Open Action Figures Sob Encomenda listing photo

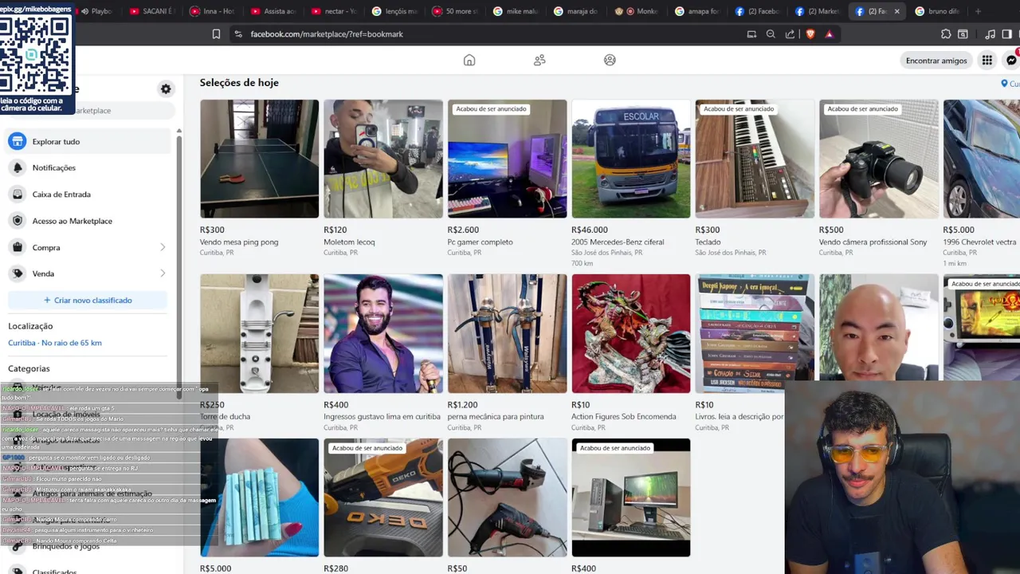pyautogui.click(x=631, y=333)
